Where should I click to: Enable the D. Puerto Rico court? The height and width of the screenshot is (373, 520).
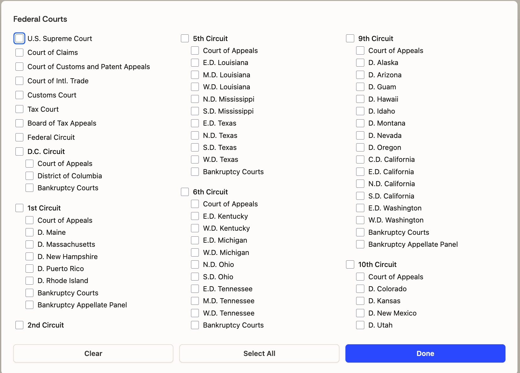[x=30, y=269]
